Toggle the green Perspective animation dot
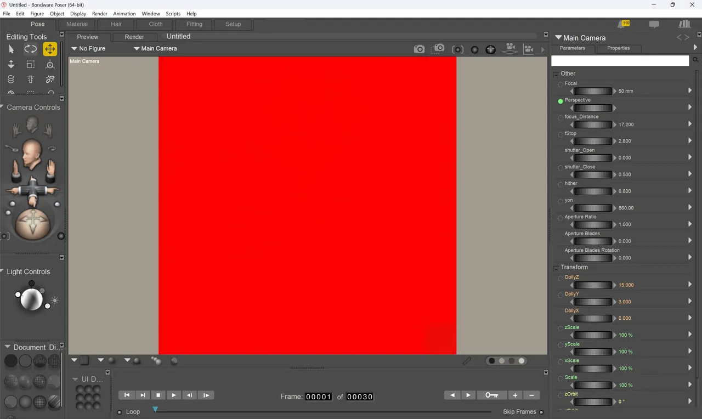 tap(561, 101)
